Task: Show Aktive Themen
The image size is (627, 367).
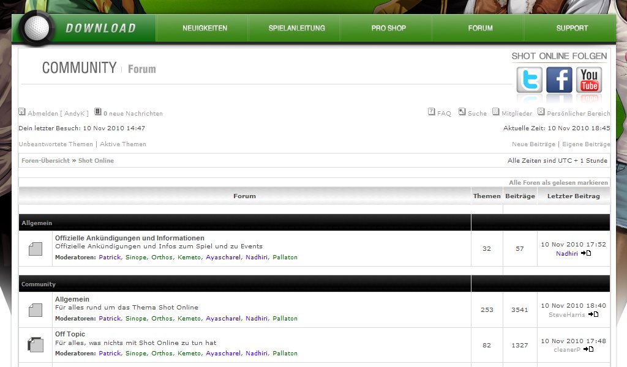Action: coord(122,144)
